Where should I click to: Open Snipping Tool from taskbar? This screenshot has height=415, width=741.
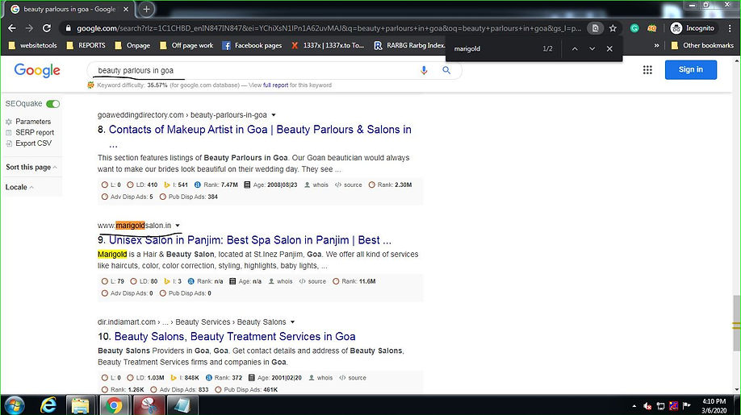pos(149,405)
